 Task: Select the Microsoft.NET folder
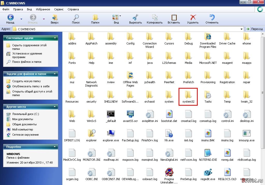[208, 58]
